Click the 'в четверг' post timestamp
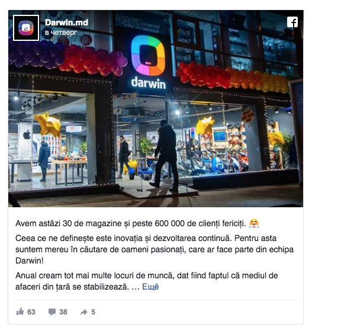Image resolution: width=357 pixels, height=334 pixels. pos(61,33)
